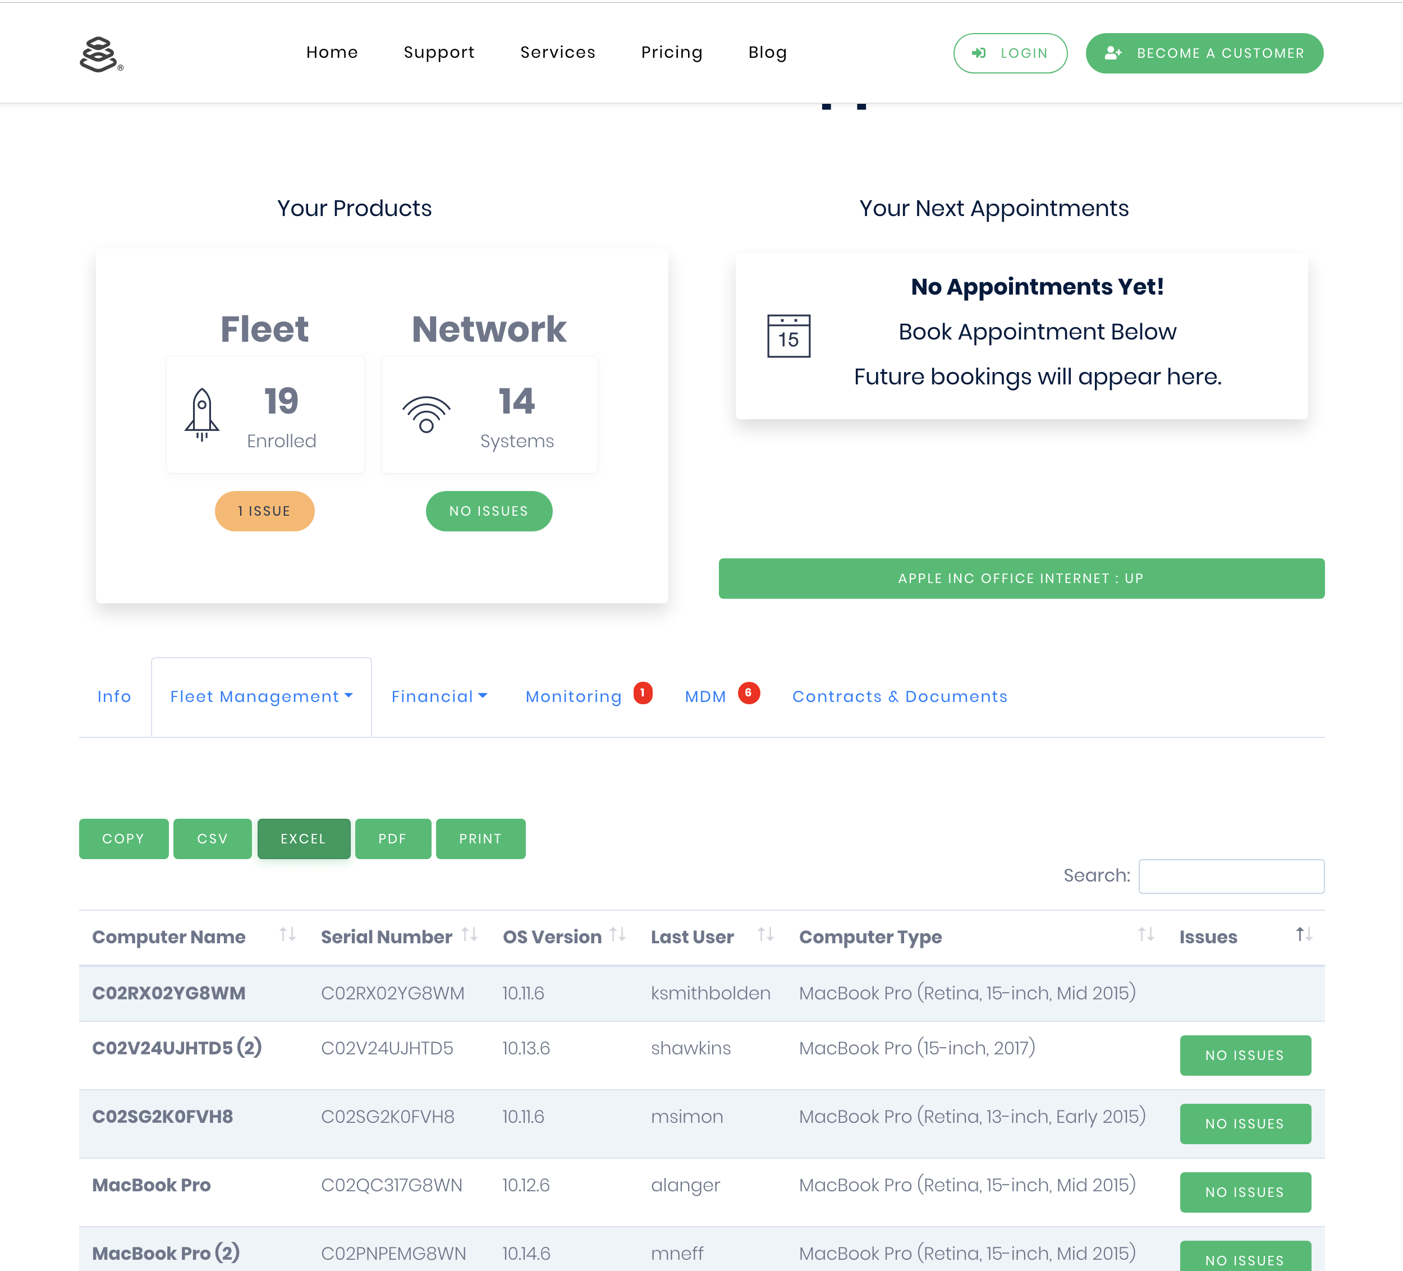Click the EXCEL export icon button
The image size is (1403, 1271).
[303, 838]
